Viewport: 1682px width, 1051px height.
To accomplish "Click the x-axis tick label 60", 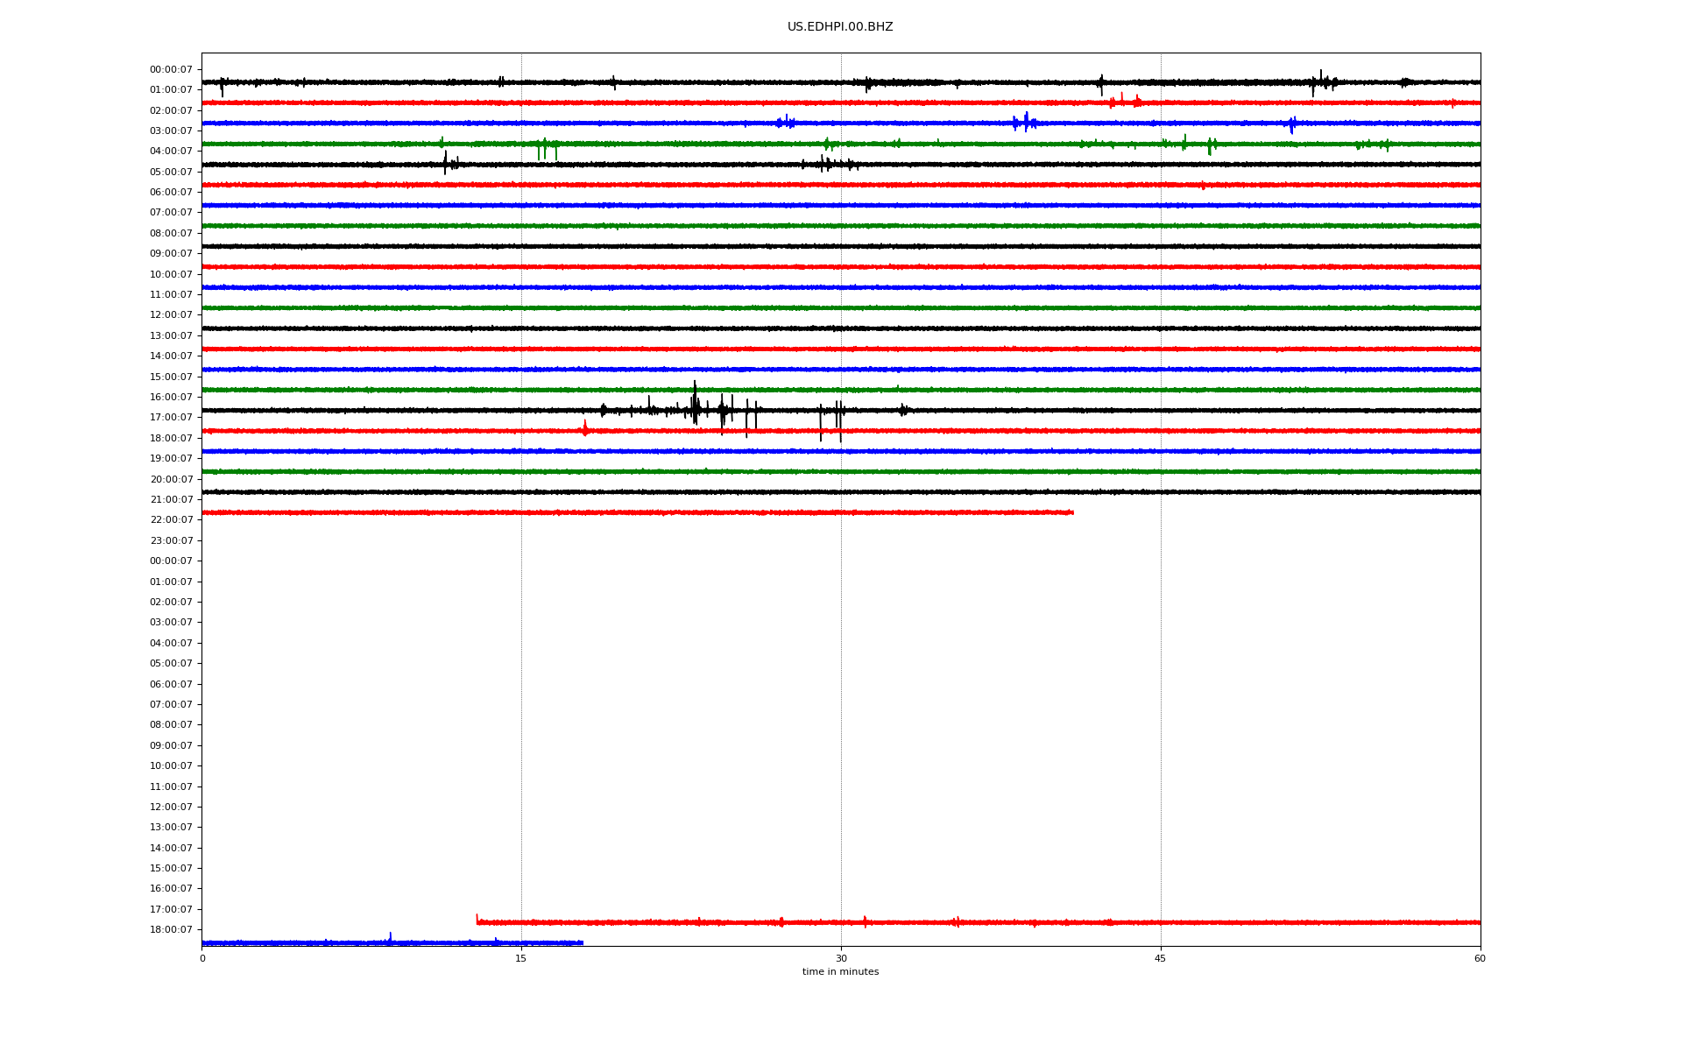I will tap(1480, 958).
